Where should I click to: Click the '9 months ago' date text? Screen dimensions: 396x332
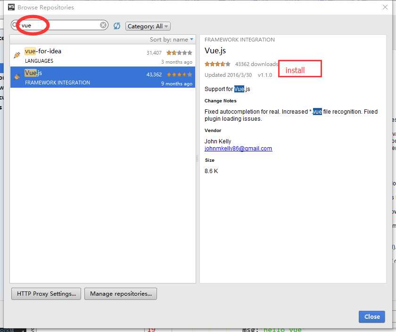[177, 83]
